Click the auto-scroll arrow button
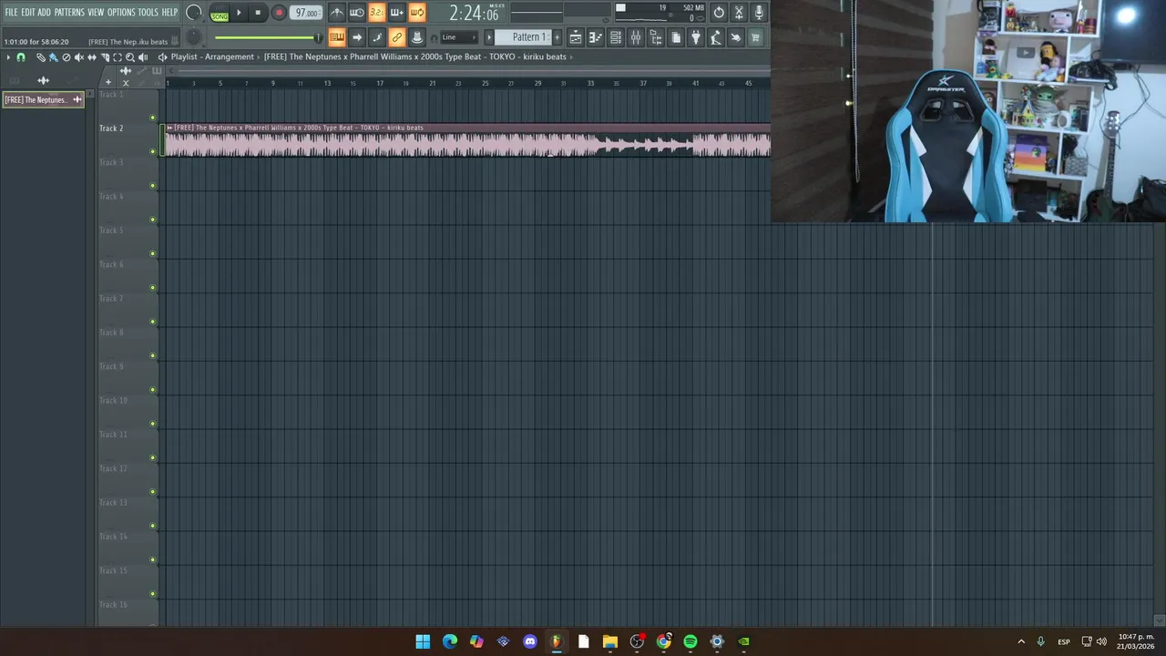Screen dimensions: 1166x656 click(x=357, y=37)
